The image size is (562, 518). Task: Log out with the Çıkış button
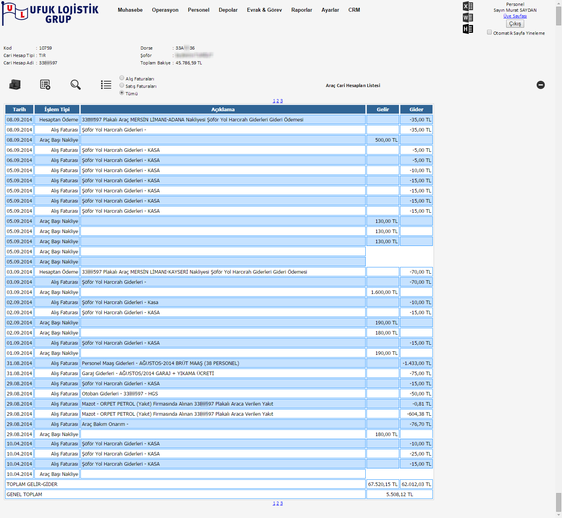(515, 24)
